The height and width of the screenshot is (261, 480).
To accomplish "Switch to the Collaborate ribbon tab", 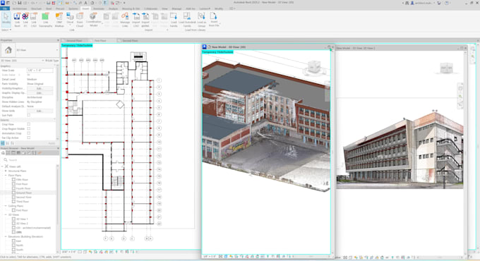I will (x=150, y=8).
